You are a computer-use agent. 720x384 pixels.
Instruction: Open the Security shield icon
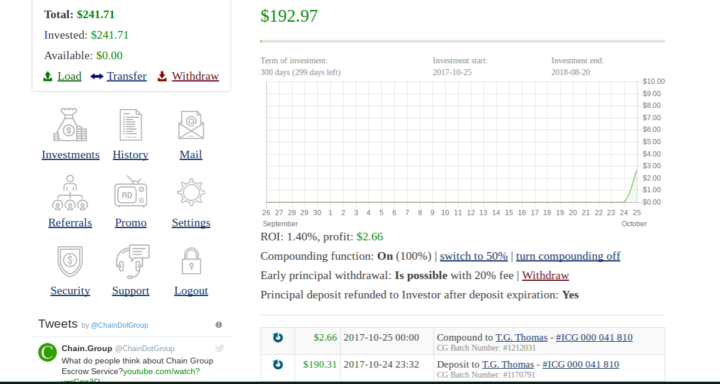click(x=70, y=261)
